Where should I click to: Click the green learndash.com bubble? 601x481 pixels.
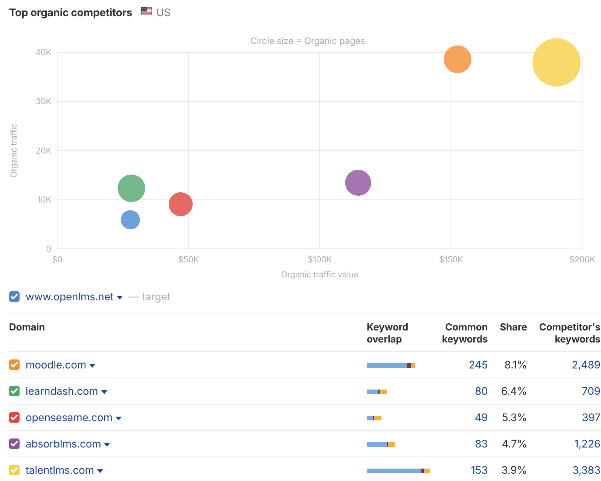131,188
